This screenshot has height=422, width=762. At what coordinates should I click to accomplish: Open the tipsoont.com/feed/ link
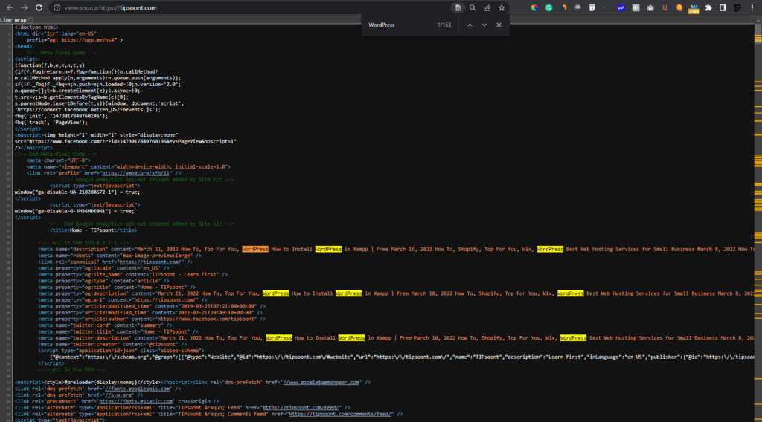(301, 407)
